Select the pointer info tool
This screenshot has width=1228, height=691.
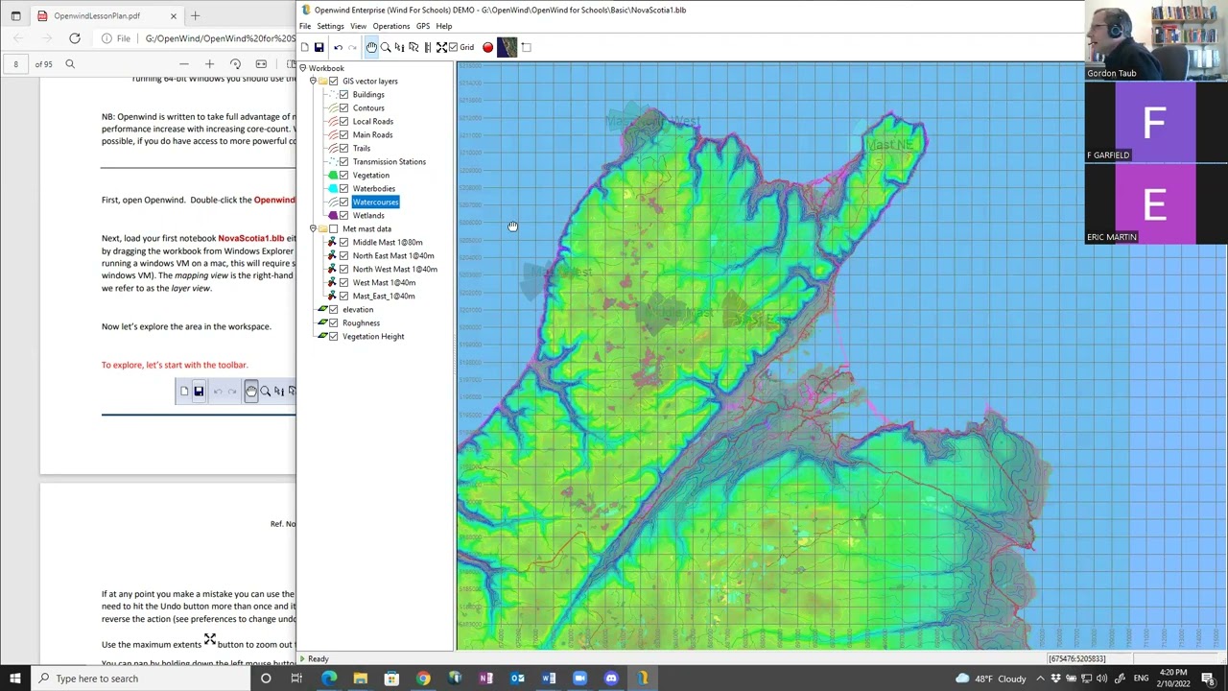click(x=399, y=47)
